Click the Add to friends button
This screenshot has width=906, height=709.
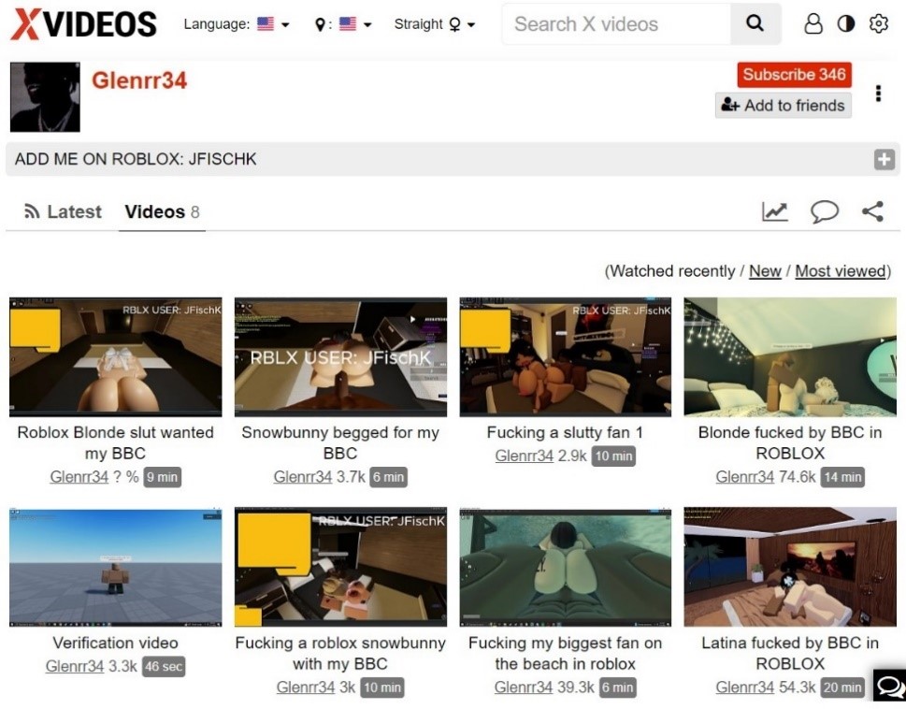pyautogui.click(x=783, y=105)
